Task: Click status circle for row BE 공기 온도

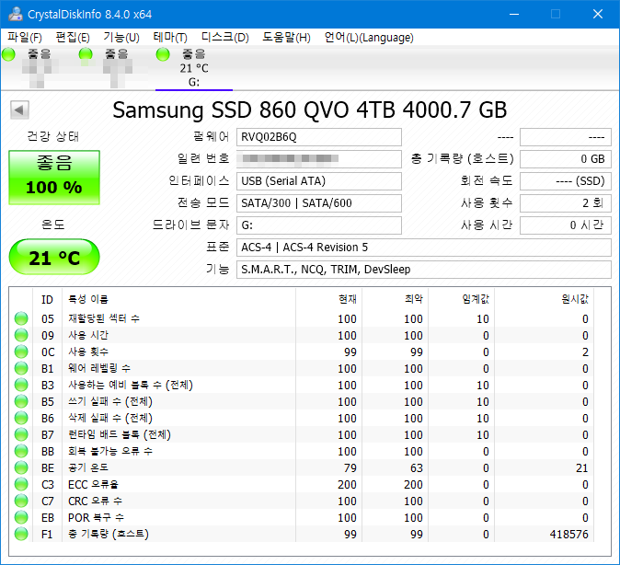Action: (21, 468)
